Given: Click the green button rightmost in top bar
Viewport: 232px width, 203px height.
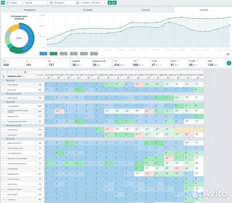Looking at the screenshot, I should click(x=114, y=3).
